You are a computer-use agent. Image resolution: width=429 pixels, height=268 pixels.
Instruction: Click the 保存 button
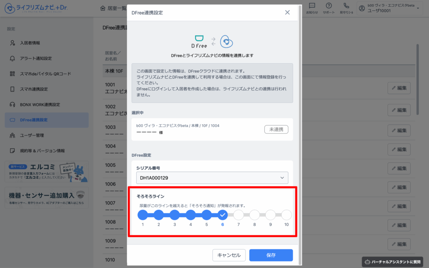271,255
